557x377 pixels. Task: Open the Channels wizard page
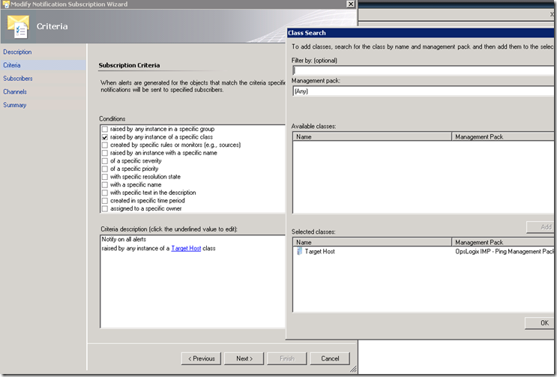coord(15,91)
